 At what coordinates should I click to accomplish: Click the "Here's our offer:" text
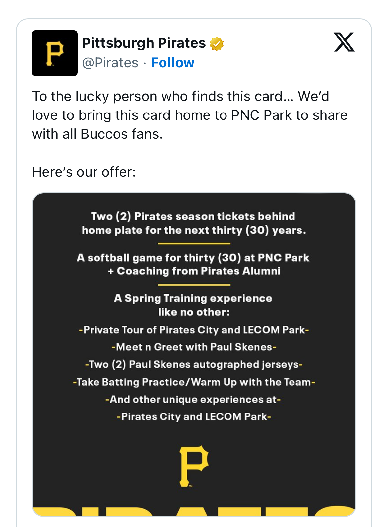[x=84, y=172]
